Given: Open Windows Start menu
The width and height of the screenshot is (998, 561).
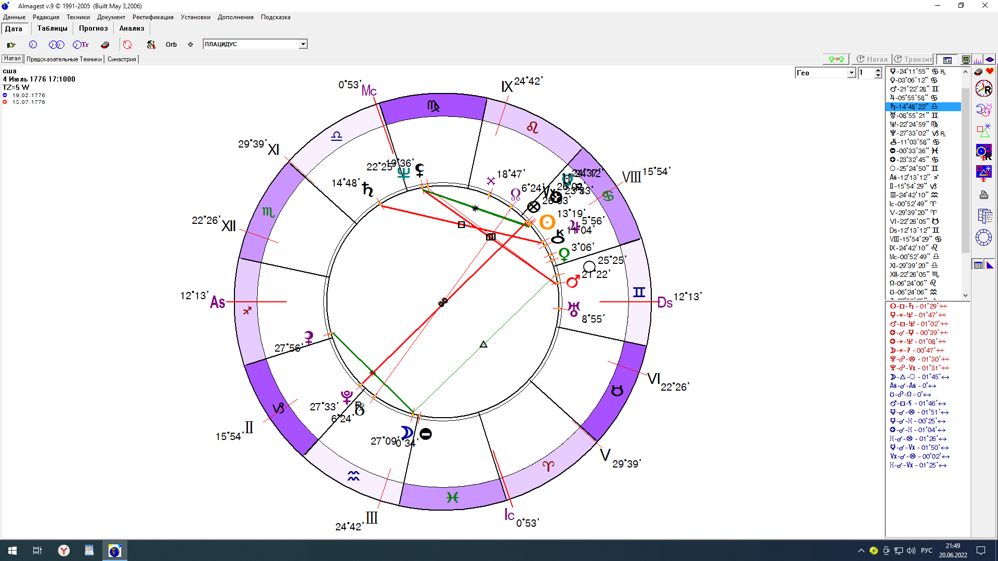Looking at the screenshot, I should [x=12, y=551].
